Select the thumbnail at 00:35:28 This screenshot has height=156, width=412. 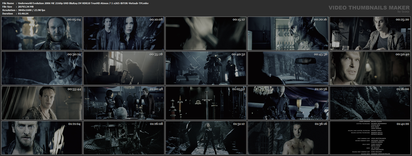(124, 68)
